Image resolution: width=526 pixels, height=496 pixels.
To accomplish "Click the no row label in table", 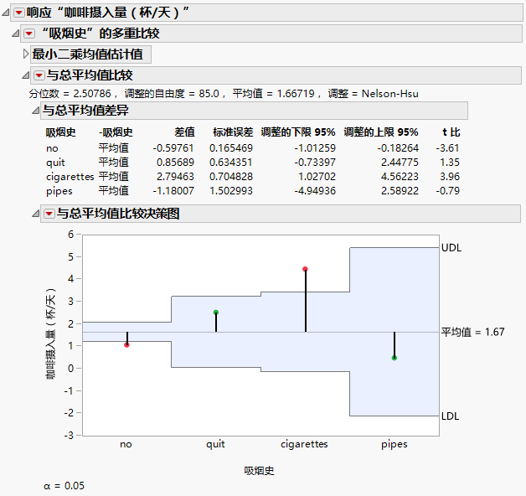I will (52, 148).
